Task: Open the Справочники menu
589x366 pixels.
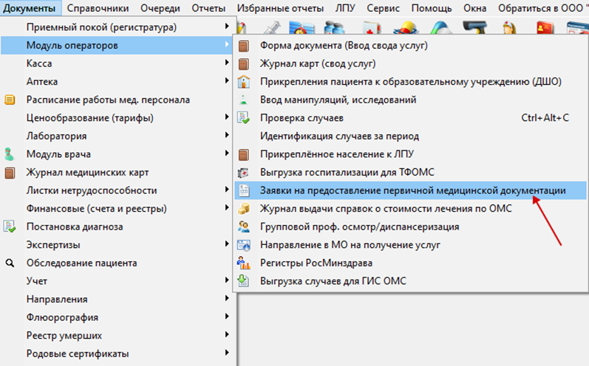Action: [98, 8]
